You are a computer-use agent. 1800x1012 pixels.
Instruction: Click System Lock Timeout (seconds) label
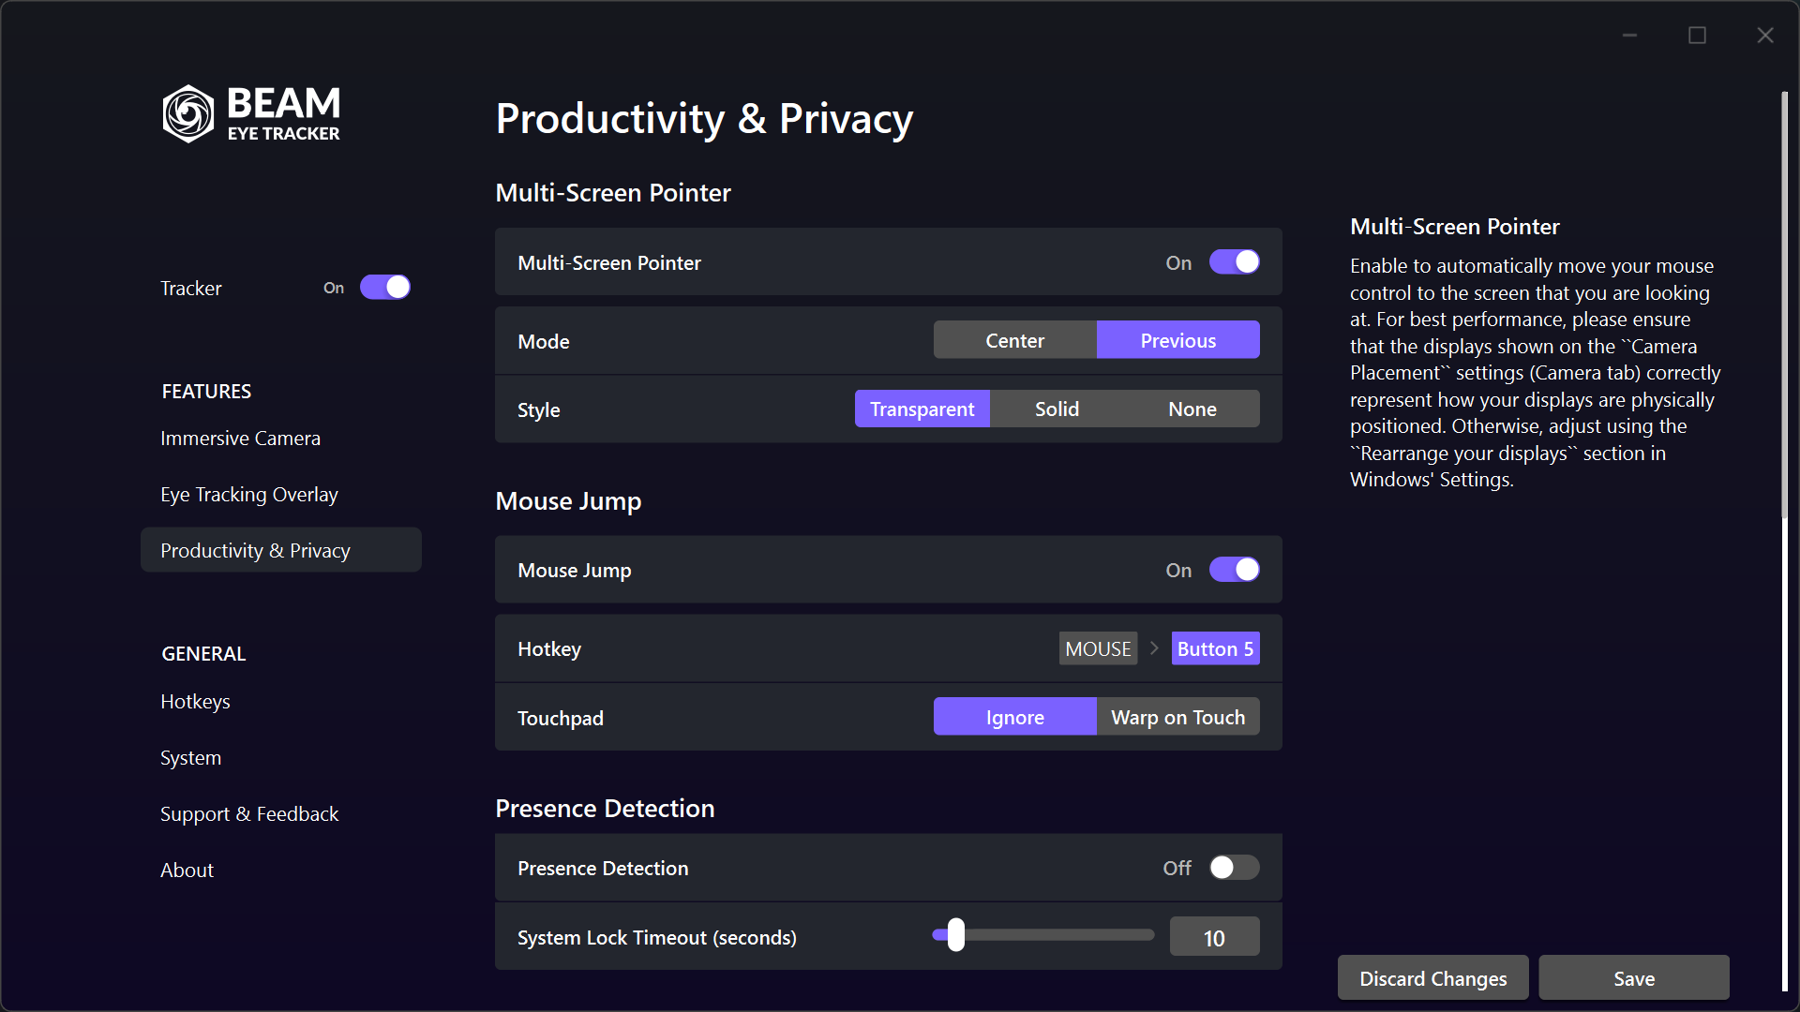656,938
